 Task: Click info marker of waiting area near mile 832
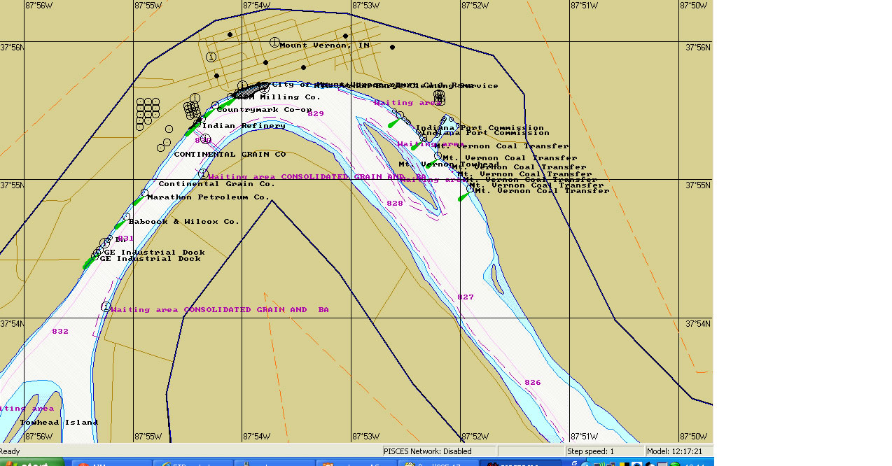[106, 306]
